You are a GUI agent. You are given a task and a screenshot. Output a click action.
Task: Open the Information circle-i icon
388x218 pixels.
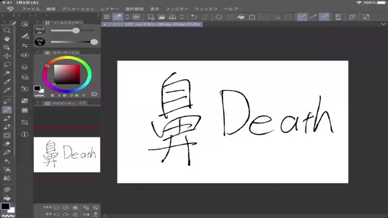coord(24,134)
